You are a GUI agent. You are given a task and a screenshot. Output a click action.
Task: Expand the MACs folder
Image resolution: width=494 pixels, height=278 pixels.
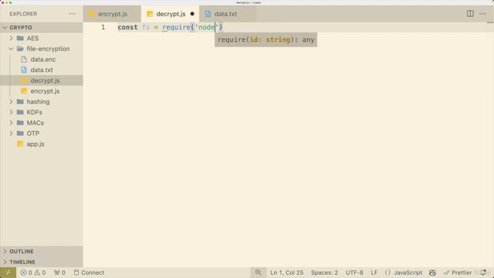point(41,123)
